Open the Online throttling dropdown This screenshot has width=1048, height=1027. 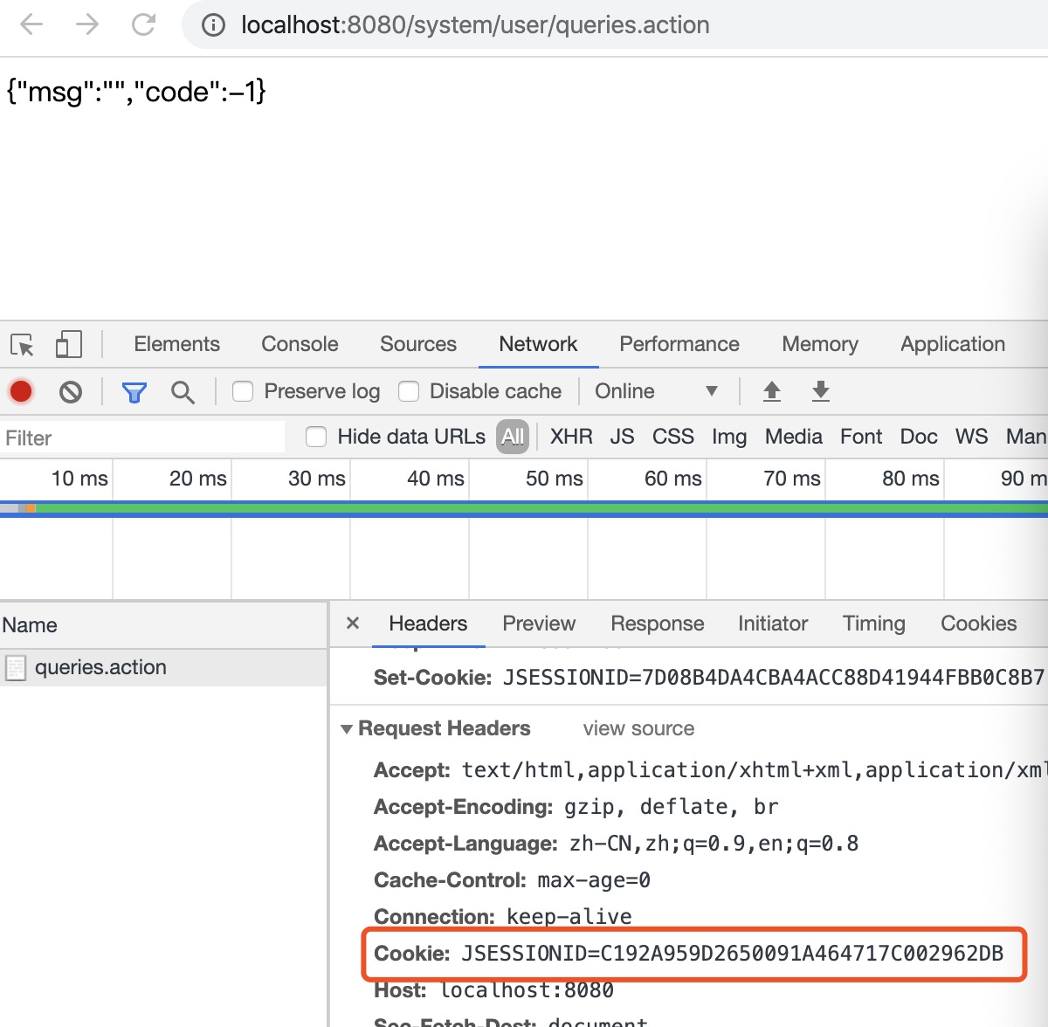pos(657,391)
